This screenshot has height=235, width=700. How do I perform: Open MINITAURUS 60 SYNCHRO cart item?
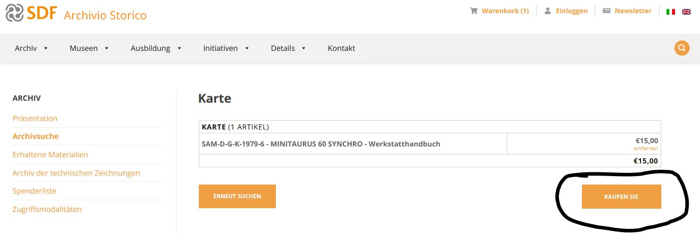click(321, 144)
